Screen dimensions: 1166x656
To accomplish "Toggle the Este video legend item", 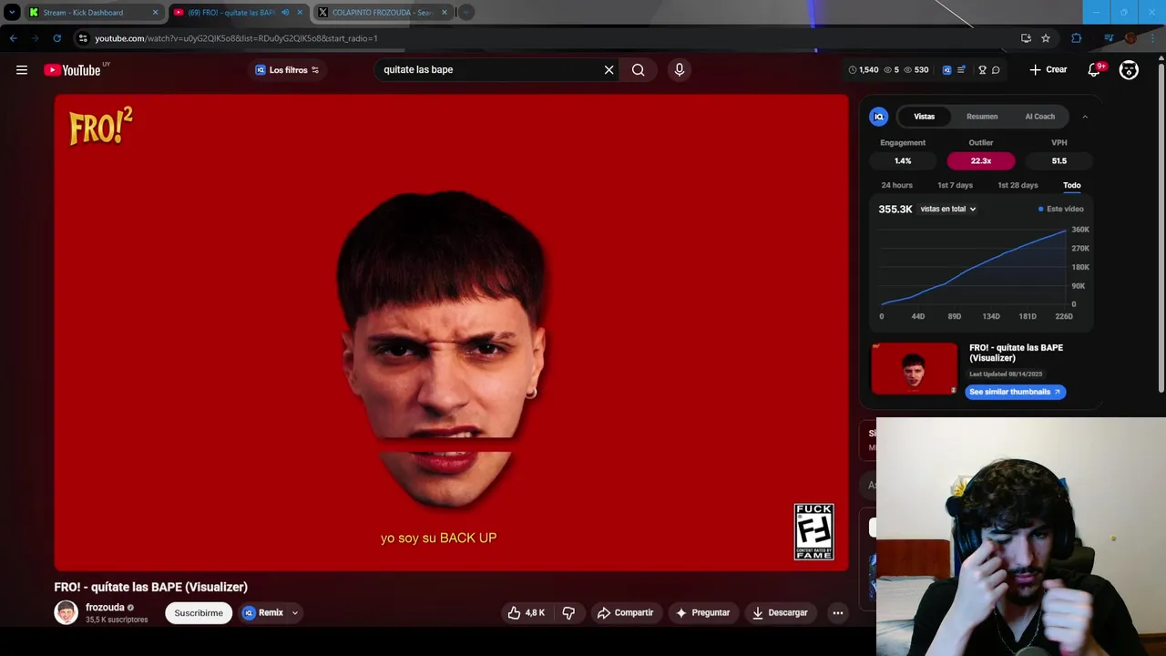I will click(x=1061, y=209).
